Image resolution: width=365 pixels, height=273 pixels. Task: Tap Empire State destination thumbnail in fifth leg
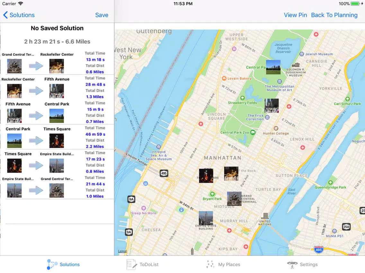(57, 166)
